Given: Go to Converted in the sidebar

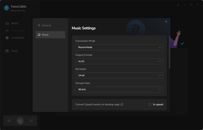Looking at the screenshot, I should click(x=17, y=38).
